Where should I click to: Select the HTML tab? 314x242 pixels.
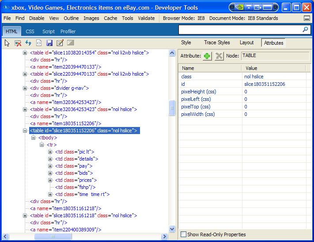11,31
